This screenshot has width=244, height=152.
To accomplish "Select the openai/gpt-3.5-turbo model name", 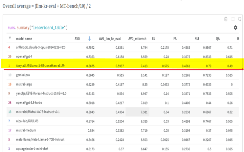I will point(29,103).
